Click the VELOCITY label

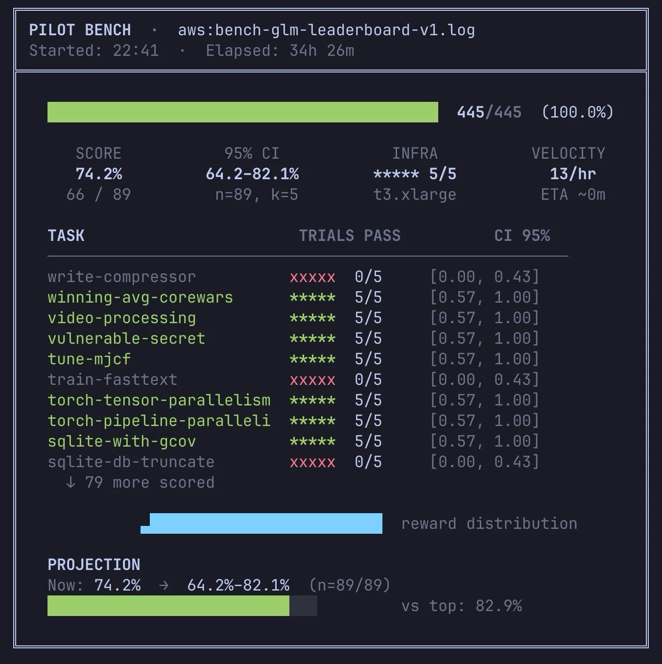pos(568,153)
